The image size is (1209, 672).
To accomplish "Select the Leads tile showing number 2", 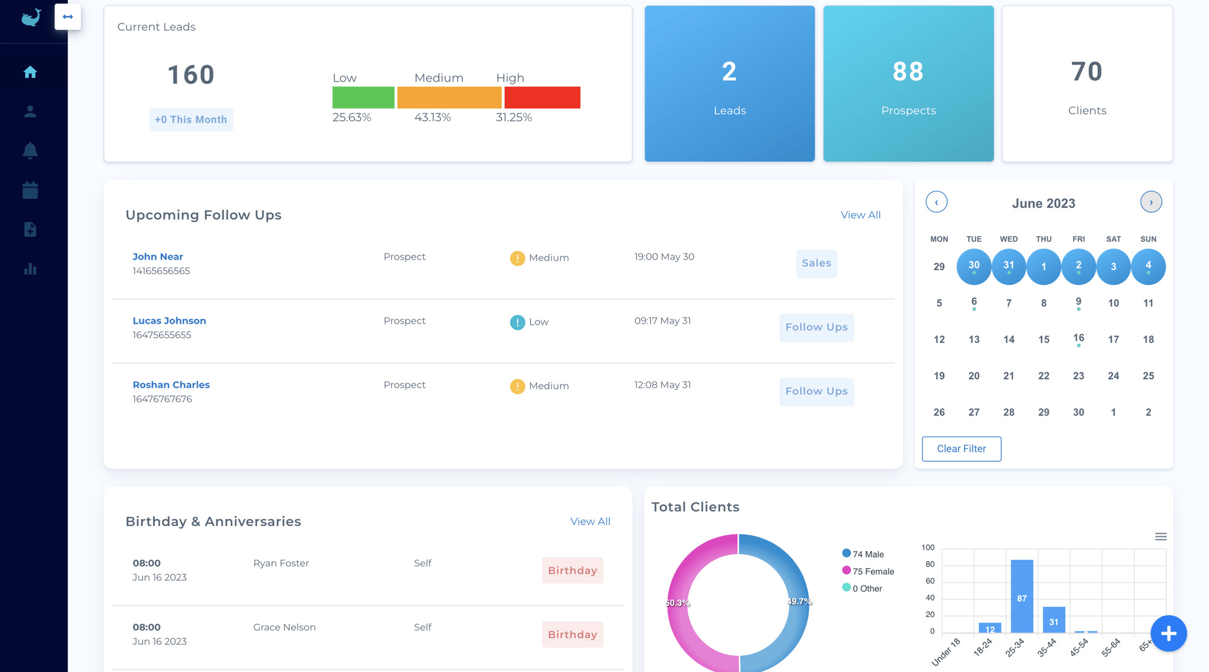I will coord(728,83).
